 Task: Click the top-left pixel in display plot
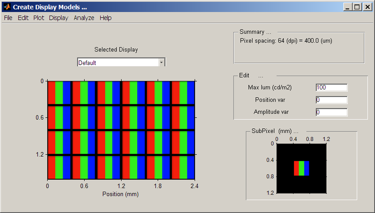click(x=59, y=92)
